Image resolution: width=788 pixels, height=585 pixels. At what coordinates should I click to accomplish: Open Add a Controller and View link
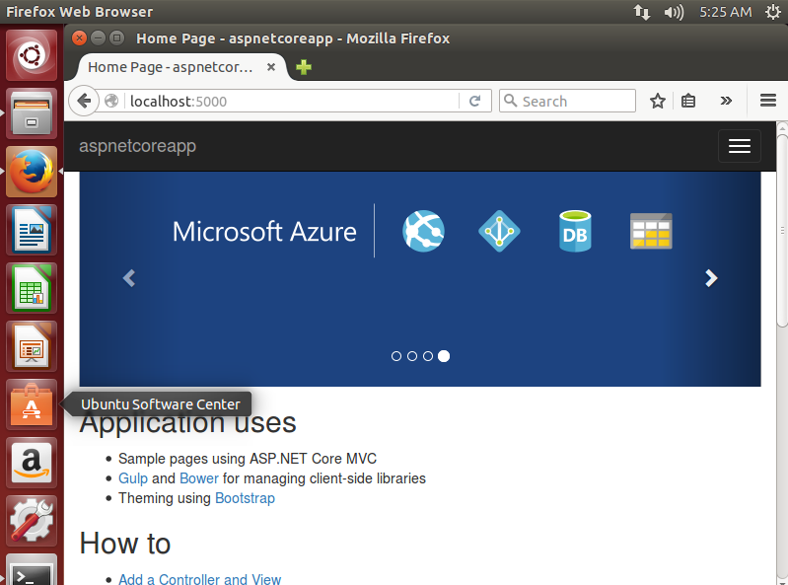pyautogui.click(x=199, y=579)
